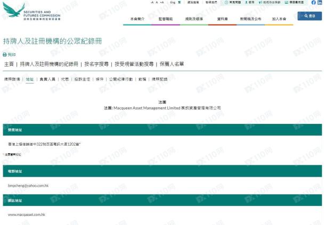Open the 按名字搜尋 search by name link

96,64
